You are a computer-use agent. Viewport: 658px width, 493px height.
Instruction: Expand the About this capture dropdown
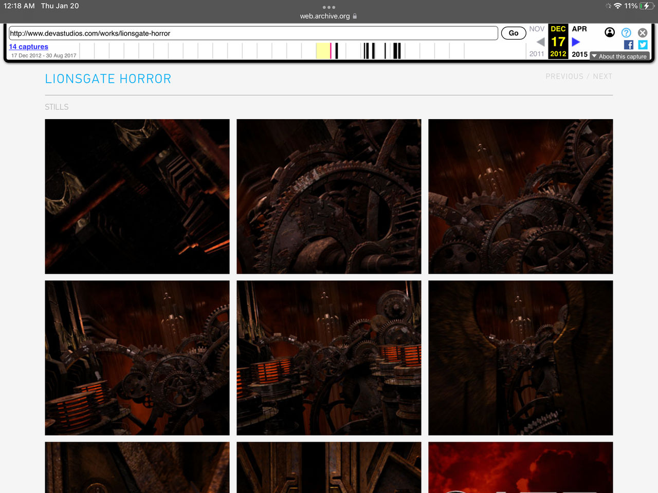pos(619,56)
